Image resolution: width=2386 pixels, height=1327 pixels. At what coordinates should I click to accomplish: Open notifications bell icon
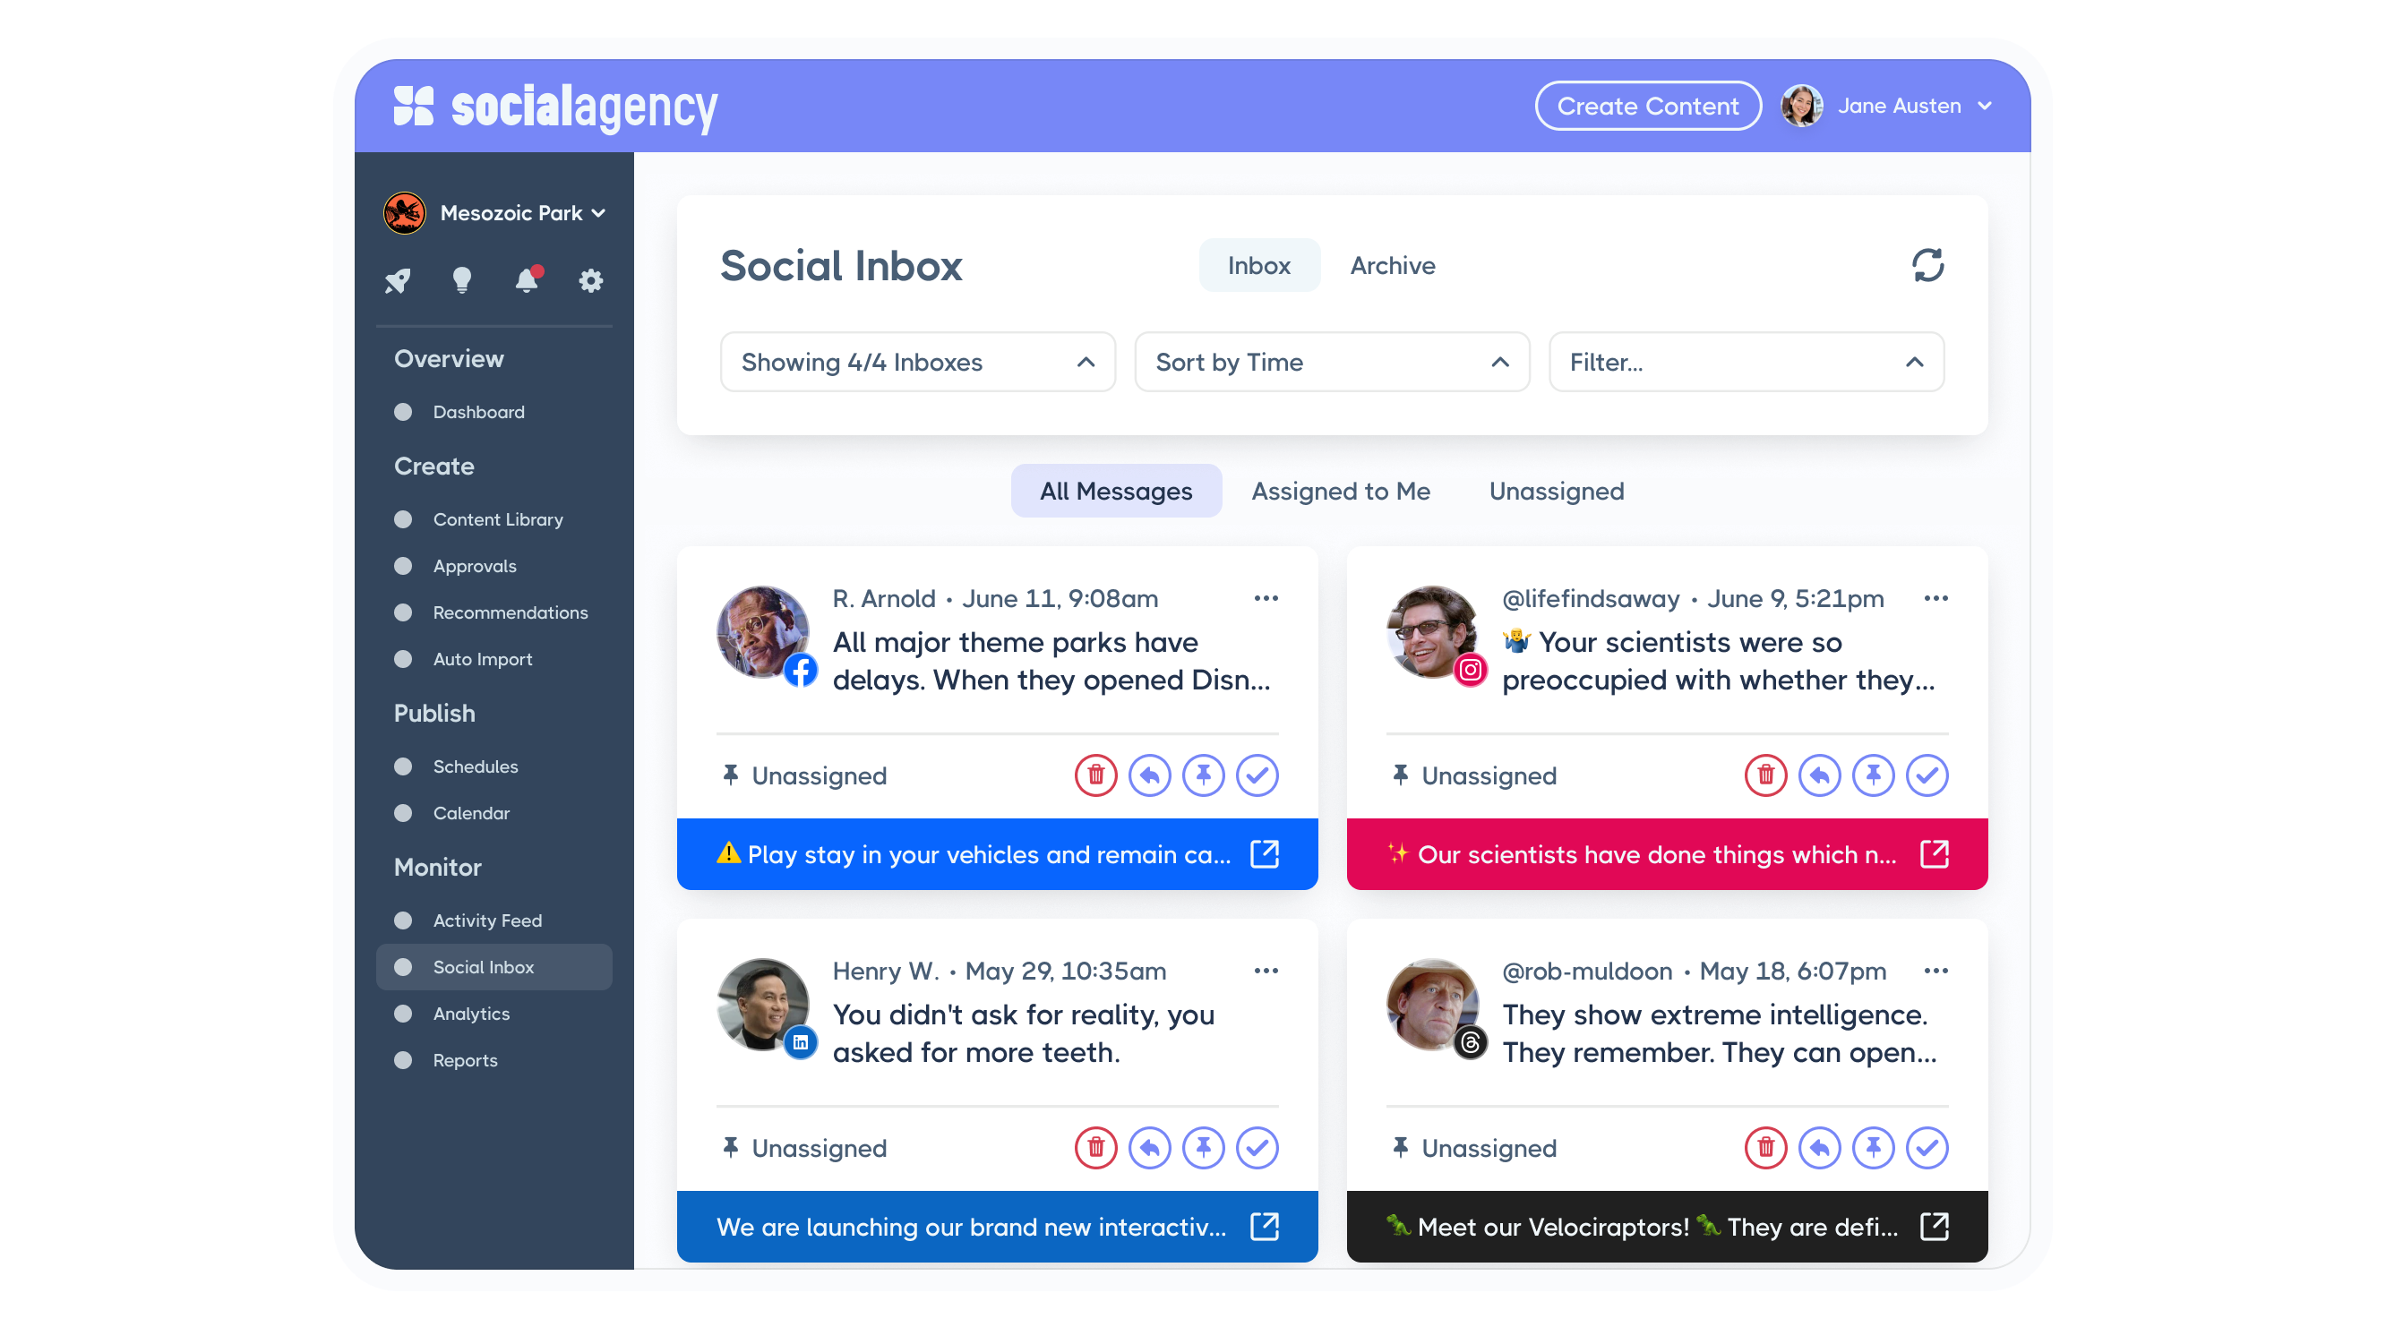(x=526, y=279)
